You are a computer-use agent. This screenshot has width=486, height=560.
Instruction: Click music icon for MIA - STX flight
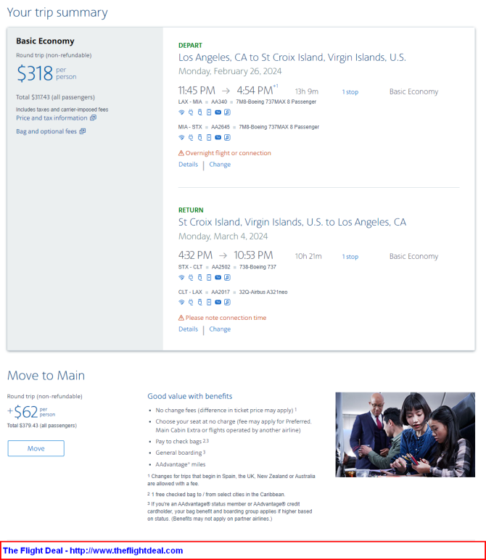(227, 137)
